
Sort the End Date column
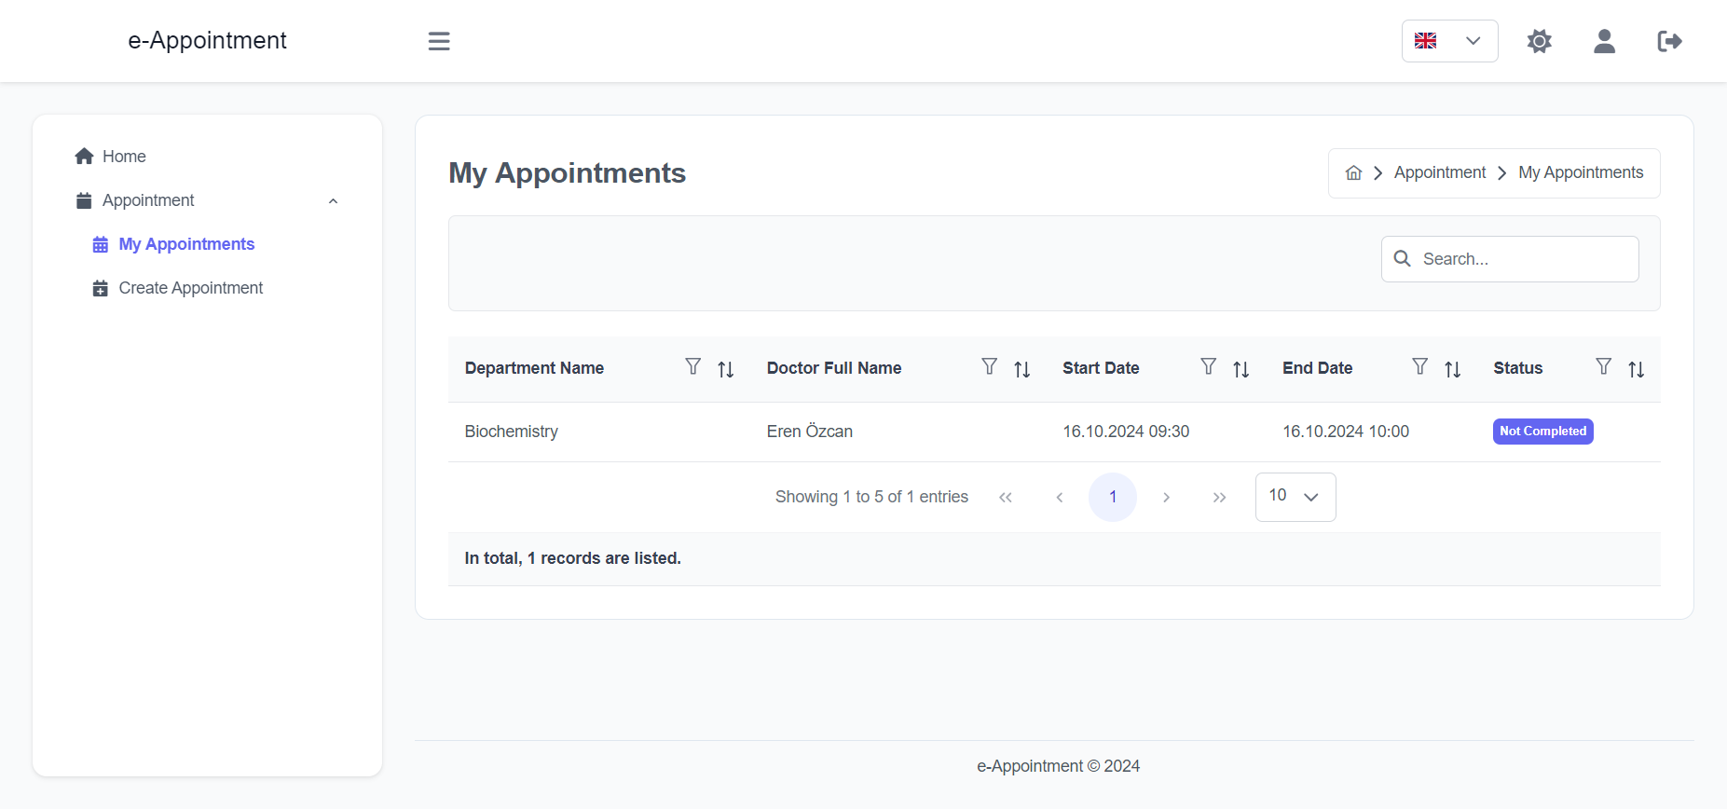pyautogui.click(x=1452, y=369)
